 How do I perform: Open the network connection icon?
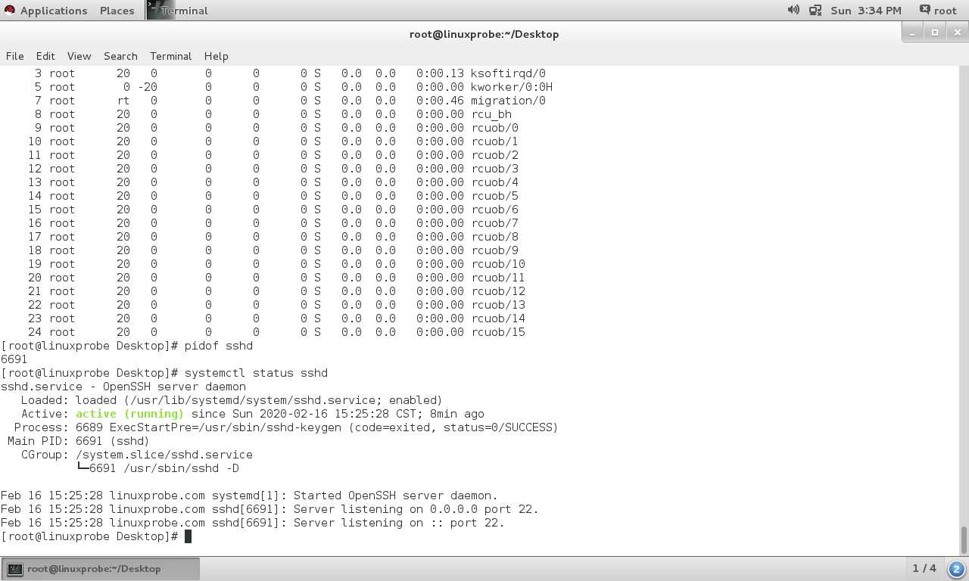pyautogui.click(x=815, y=11)
